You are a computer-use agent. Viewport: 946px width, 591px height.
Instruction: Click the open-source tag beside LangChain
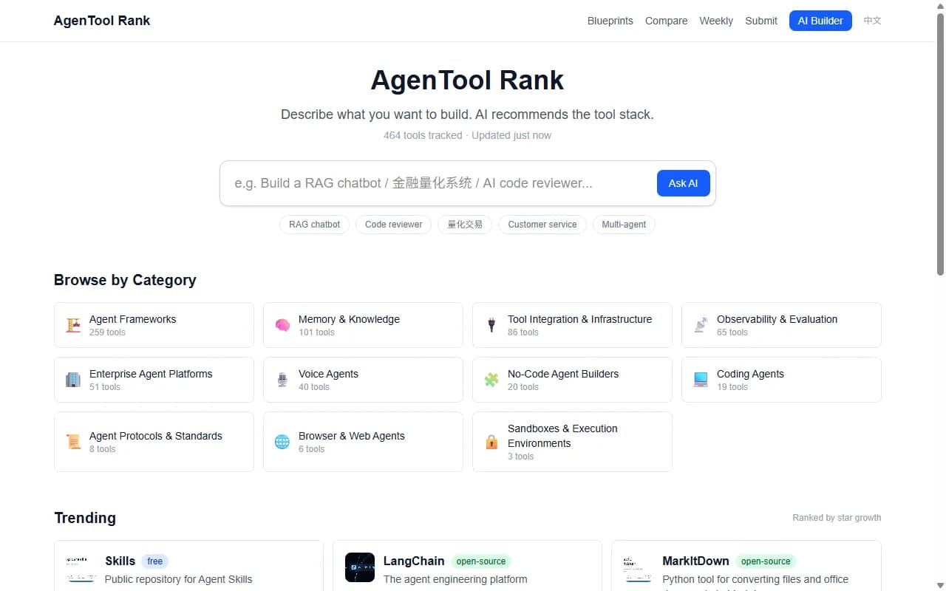[x=481, y=561]
